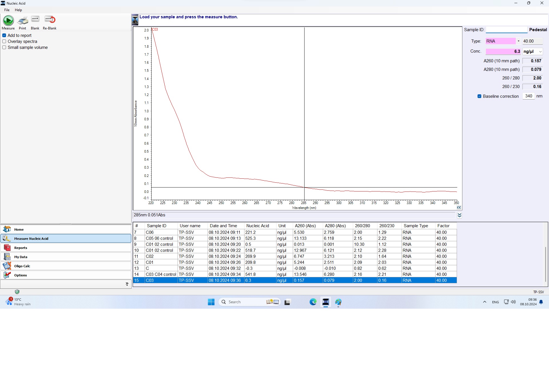Select the C03 C04 control row
Viewport: 549px width, 375px height.
(x=161, y=274)
